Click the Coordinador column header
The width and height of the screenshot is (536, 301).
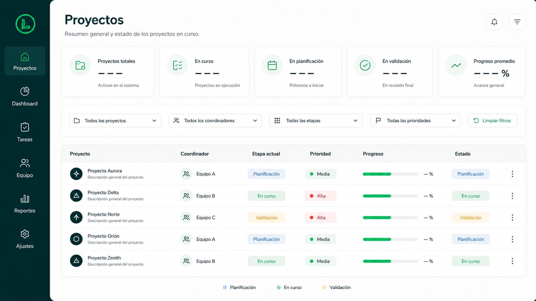(195, 154)
